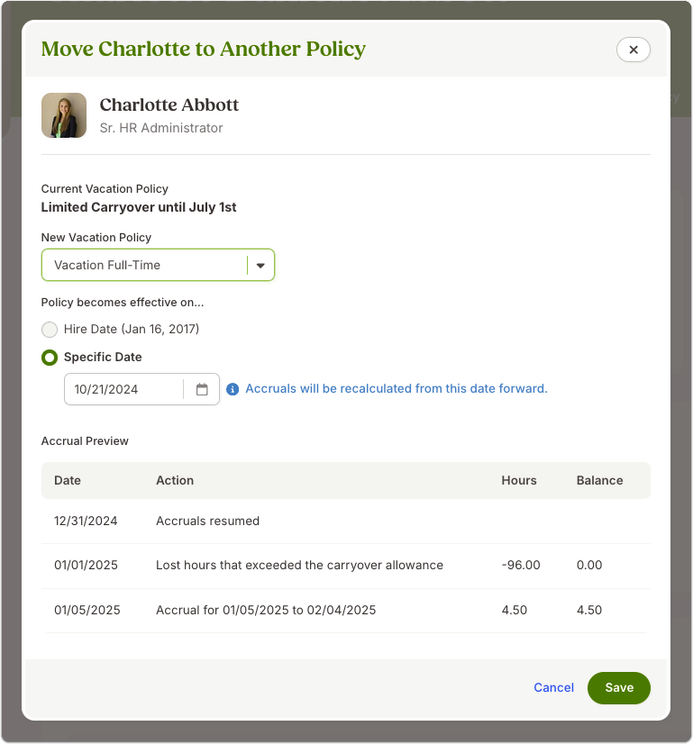Screen dimensions: 693x744
Task: Open the New Vacation Policy dropdown arrow
Action: click(x=260, y=265)
